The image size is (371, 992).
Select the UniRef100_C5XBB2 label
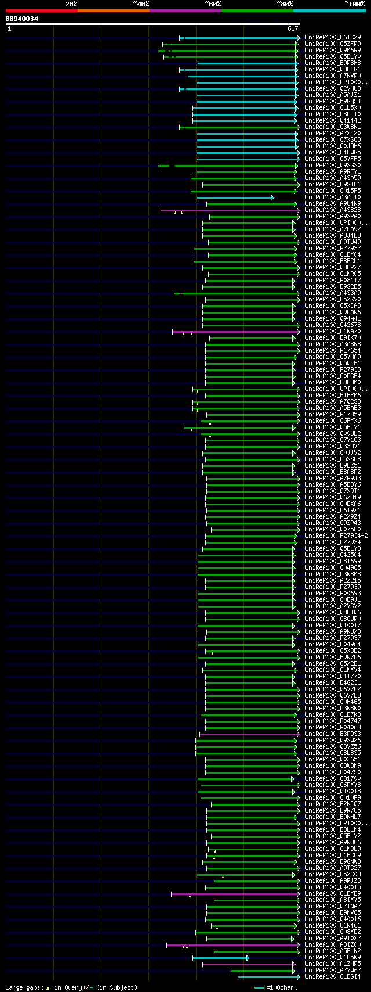pos(333,651)
